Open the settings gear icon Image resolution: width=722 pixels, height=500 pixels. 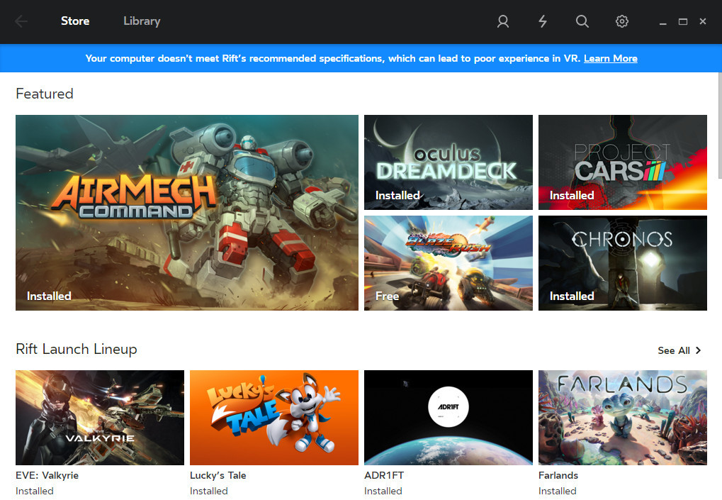[622, 21]
